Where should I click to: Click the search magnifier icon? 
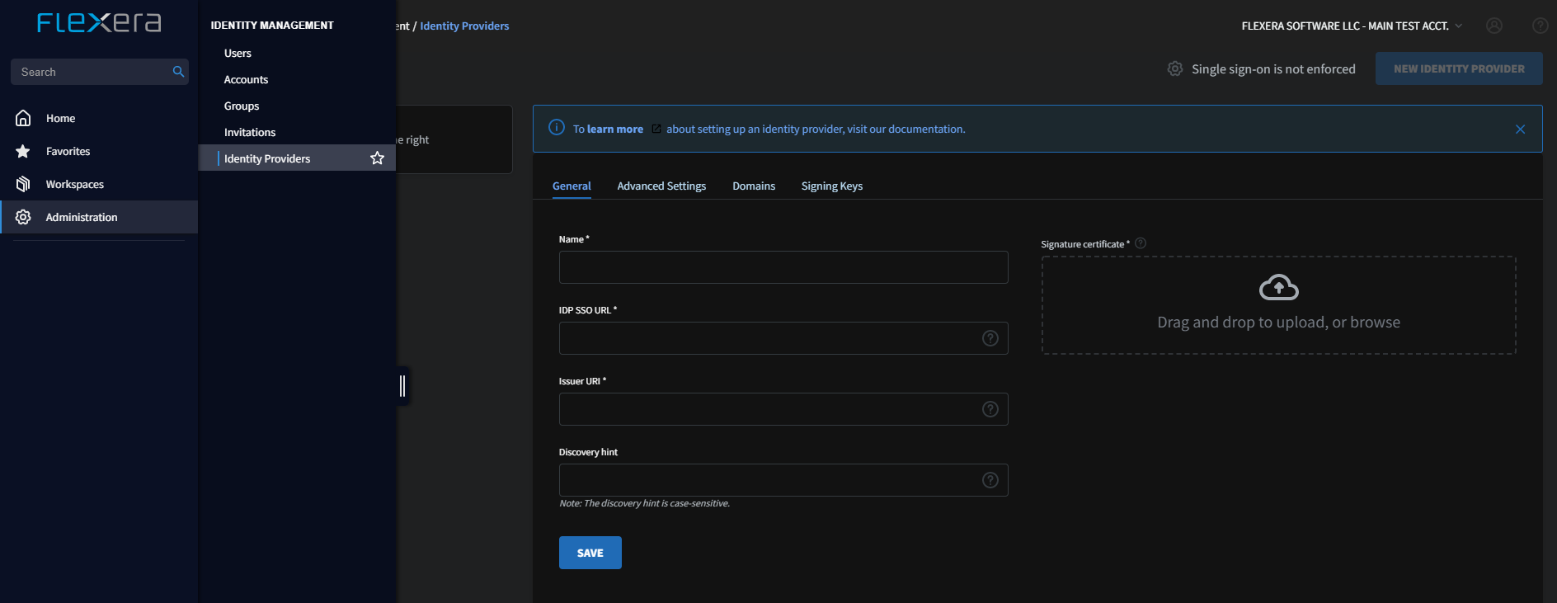tap(178, 72)
